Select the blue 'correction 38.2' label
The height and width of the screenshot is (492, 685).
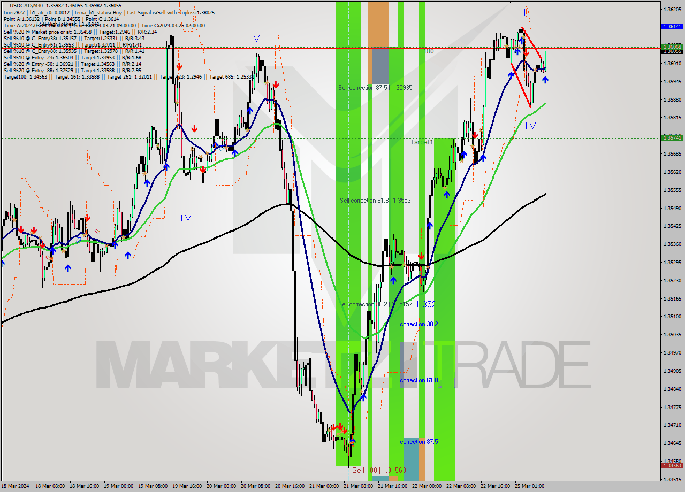pos(419,324)
